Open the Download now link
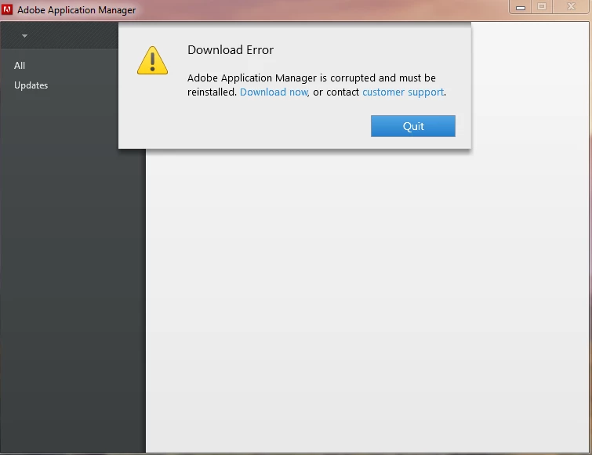592x455 pixels. pos(274,92)
